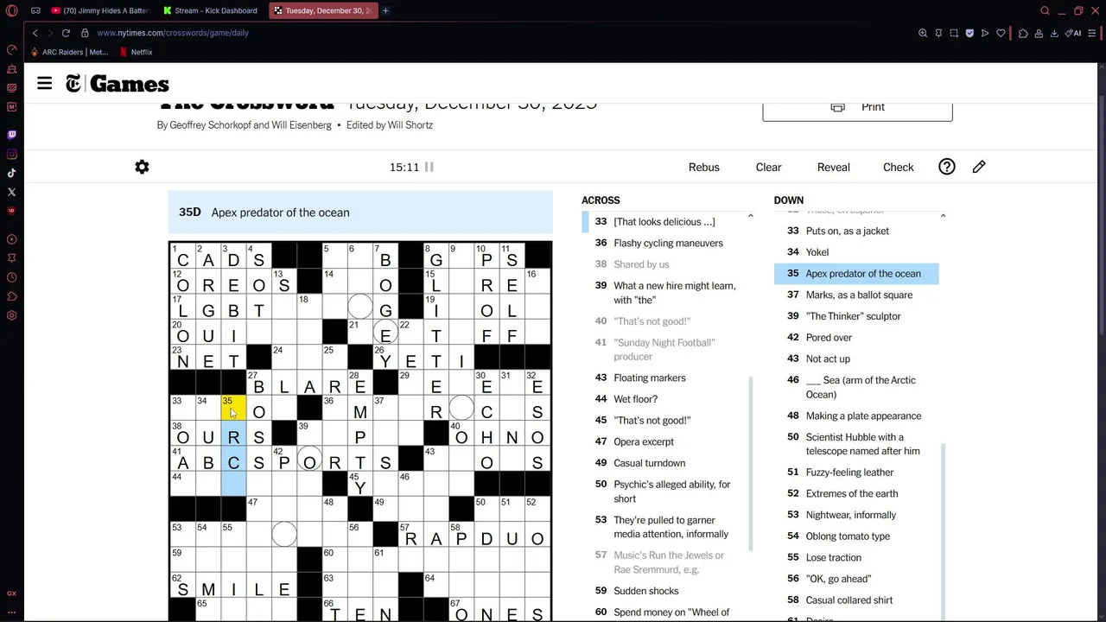Open the browser zoom magnifier icon
This screenshot has height=622, width=1106.
click(923, 33)
